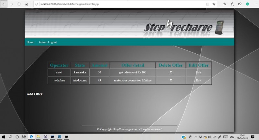Open Cortana circle icon
The height and width of the screenshot is (140, 259).
coord(17,137)
